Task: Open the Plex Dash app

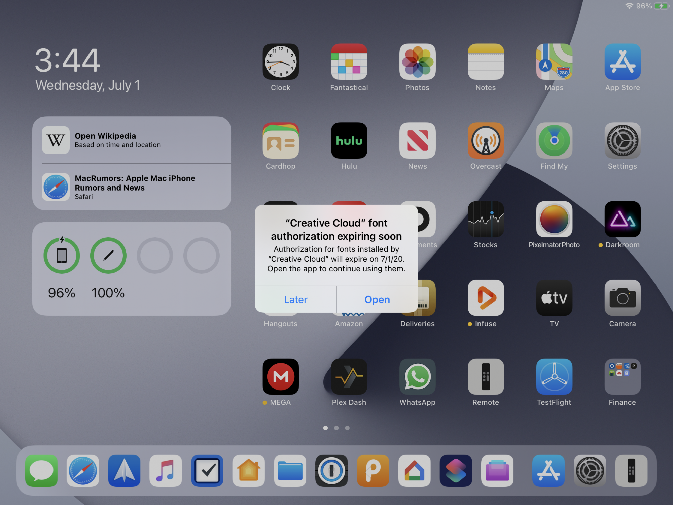Action: tap(349, 377)
